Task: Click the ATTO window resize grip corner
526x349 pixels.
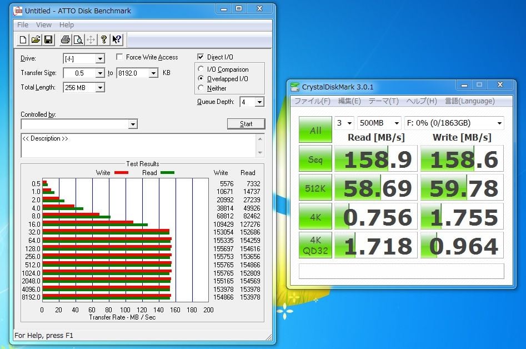Action: point(269,337)
